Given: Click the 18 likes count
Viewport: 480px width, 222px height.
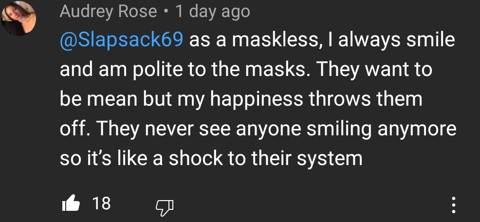Looking at the screenshot, I should (101, 203).
